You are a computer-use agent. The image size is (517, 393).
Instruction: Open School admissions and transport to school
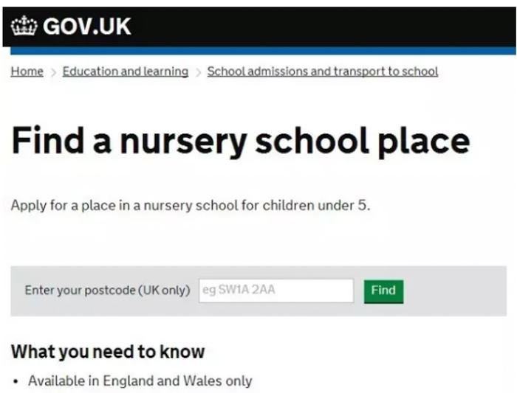(323, 72)
